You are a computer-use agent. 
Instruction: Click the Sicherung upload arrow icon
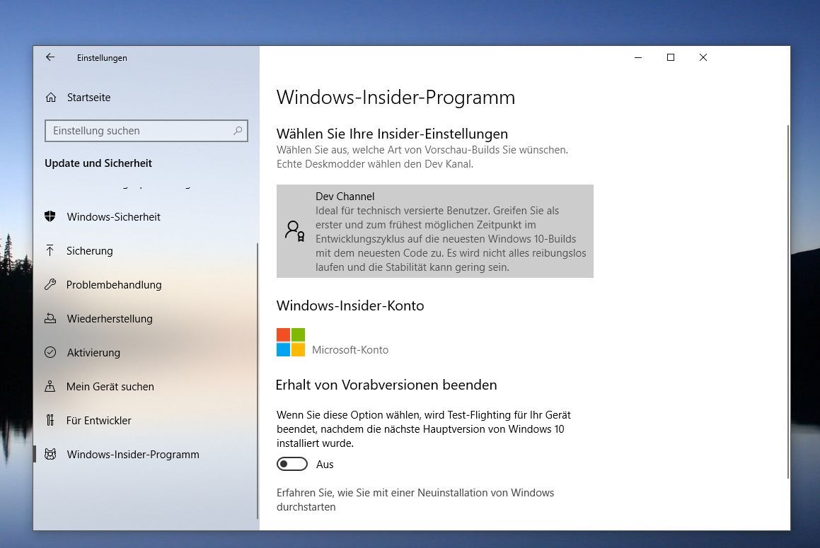coord(50,250)
